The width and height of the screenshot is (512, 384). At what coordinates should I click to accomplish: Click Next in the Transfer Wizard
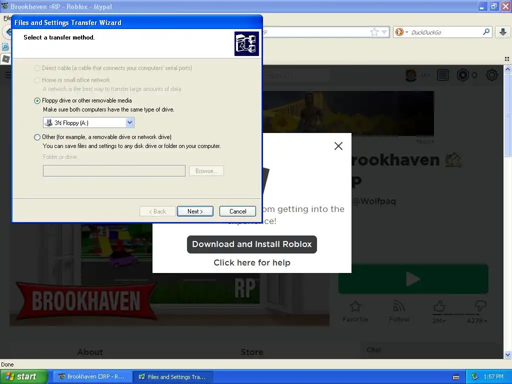(195, 211)
